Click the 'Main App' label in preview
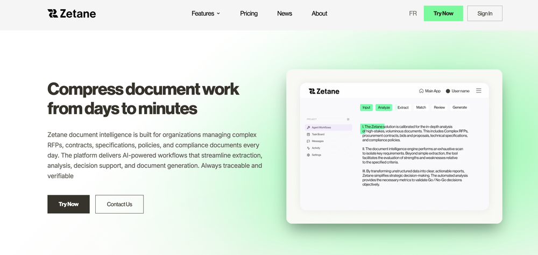The width and height of the screenshot is (538, 255). pos(433,91)
